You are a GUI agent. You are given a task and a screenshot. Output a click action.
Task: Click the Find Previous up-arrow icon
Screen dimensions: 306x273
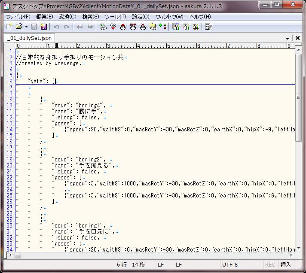coord(123,27)
